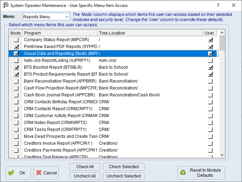Toggle User checkbox for Company Status Report

point(210,40)
